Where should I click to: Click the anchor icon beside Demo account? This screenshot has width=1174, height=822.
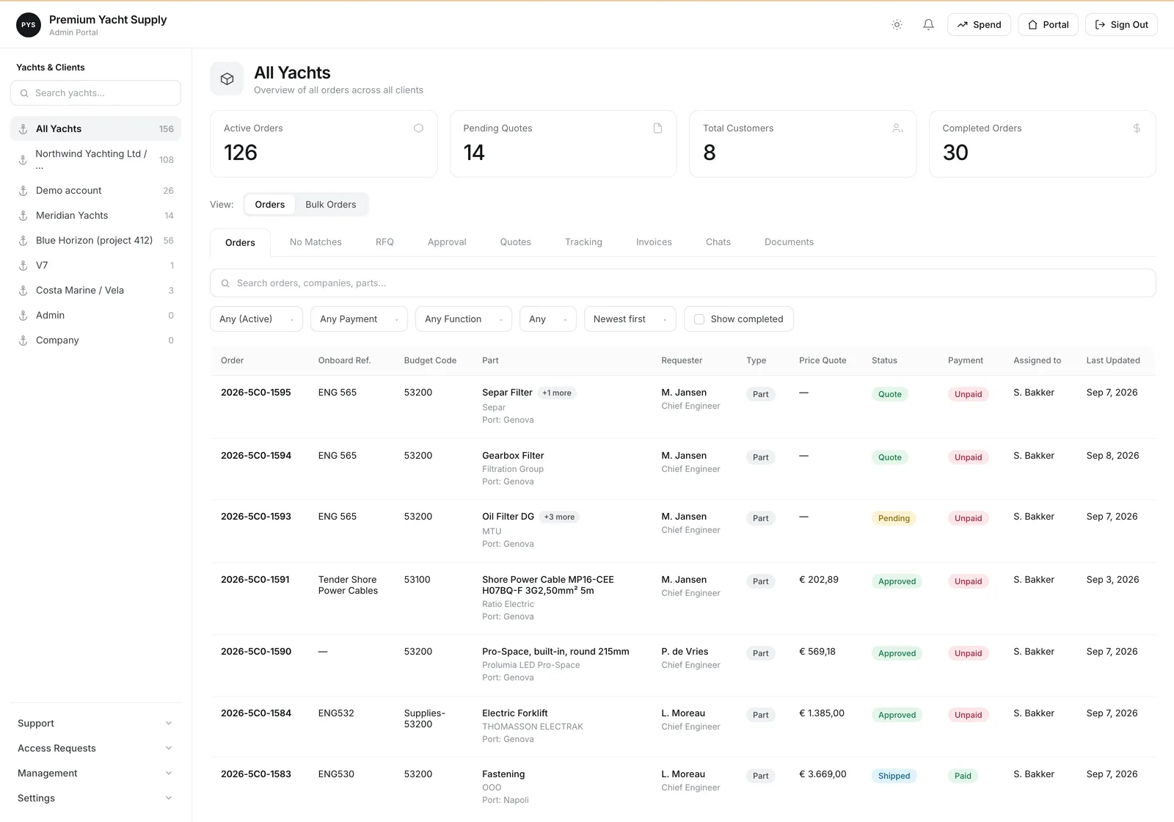coord(23,191)
